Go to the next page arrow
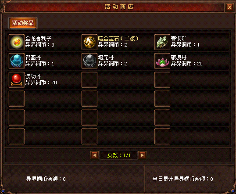The image size is (236, 194). (142, 155)
